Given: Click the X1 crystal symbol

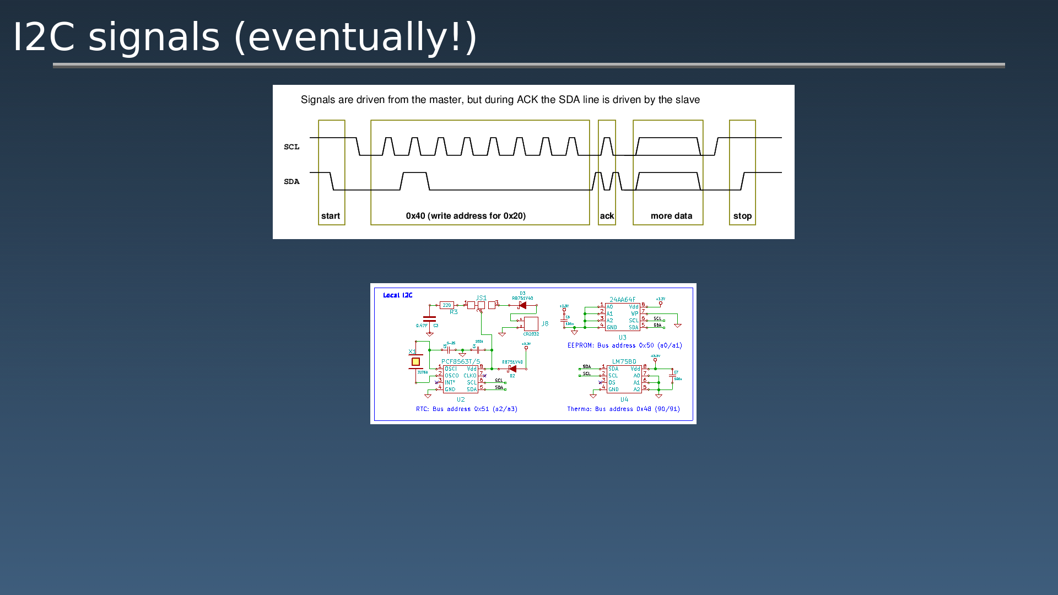Looking at the screenshot, I should pos(415,362).
